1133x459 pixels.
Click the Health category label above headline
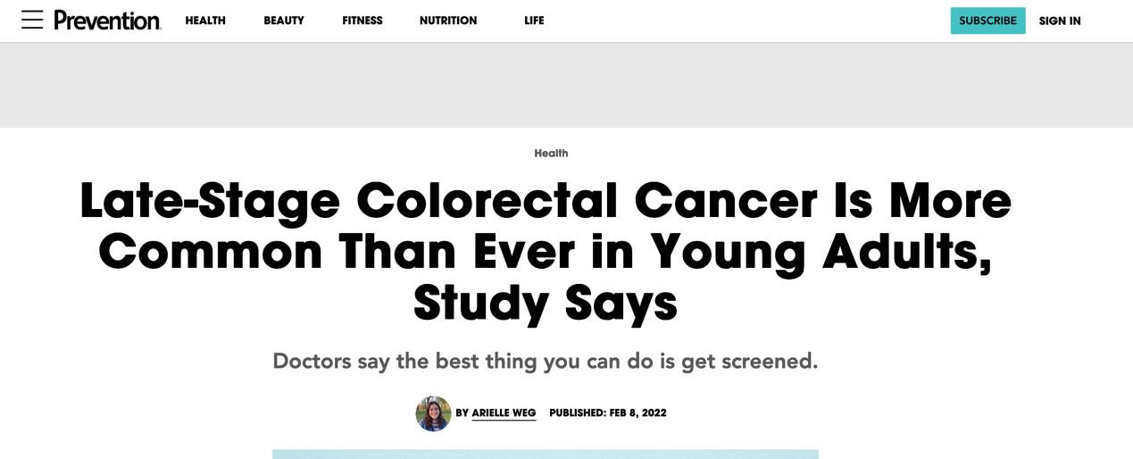pos(551,153)
